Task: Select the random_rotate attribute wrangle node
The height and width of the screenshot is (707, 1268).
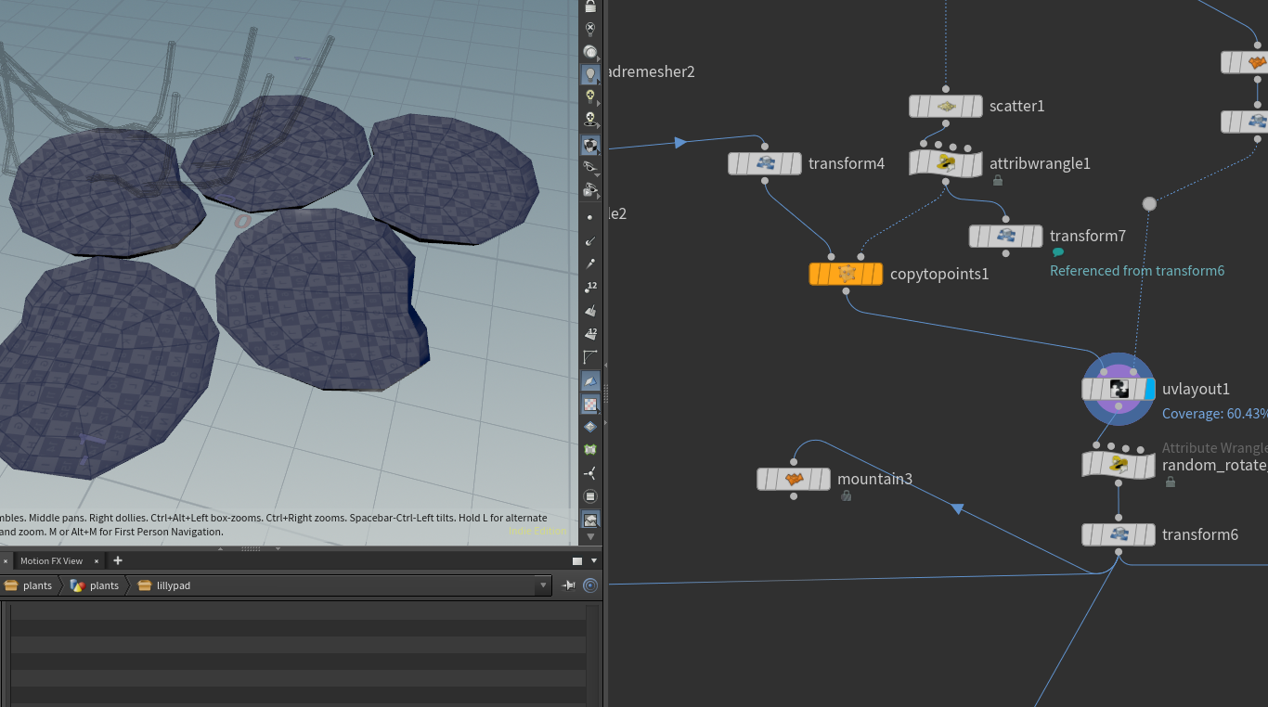Action: [1119, 464]
